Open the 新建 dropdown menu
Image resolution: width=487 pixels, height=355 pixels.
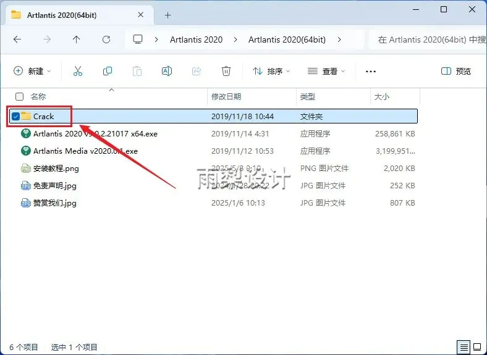(x=32, y=71)
